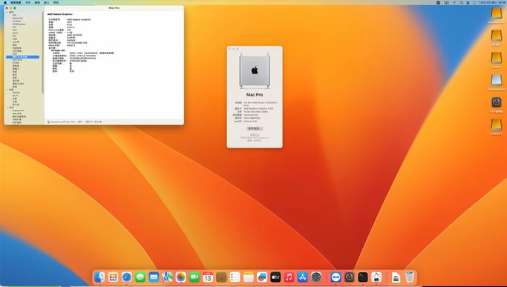507x287 pixels.
Task: Click More Info button in About window
Action: (x=255, y=128)
